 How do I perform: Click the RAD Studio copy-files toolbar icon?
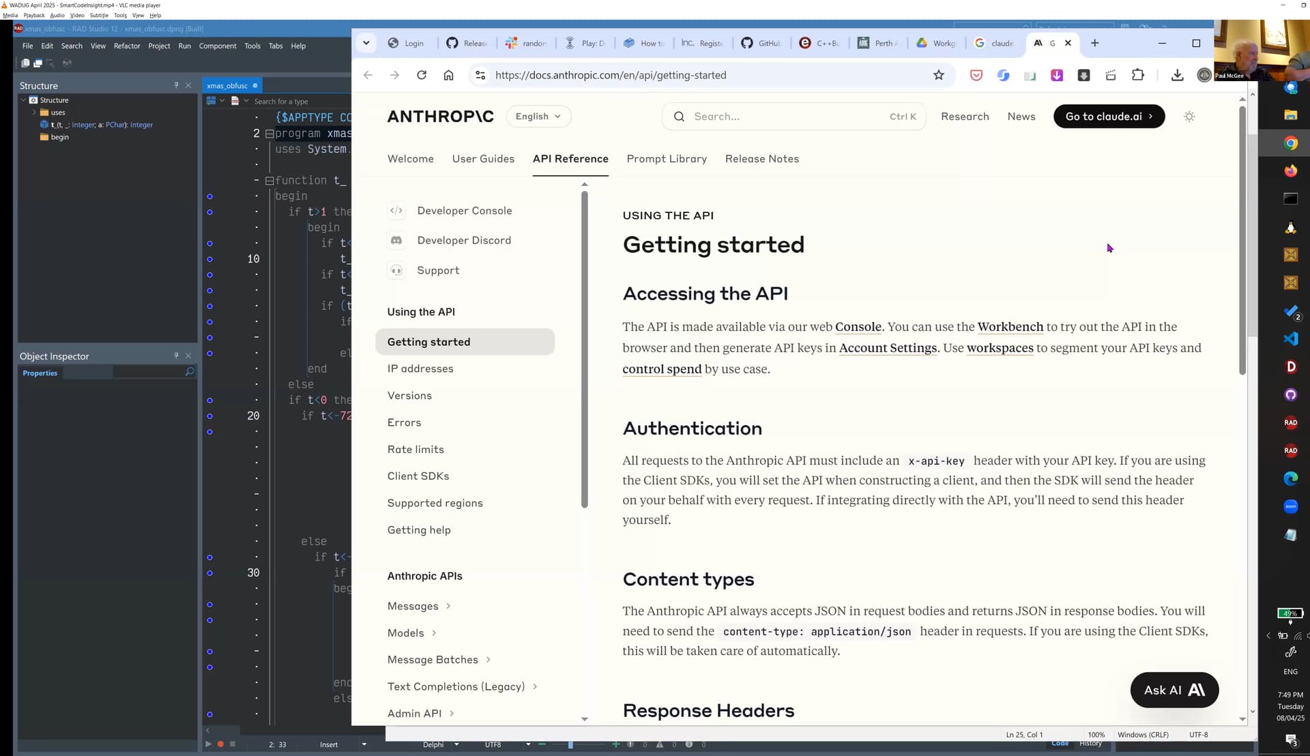tap(25, 63)
